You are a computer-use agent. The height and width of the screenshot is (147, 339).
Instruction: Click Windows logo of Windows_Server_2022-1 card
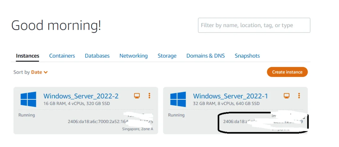click(x=178, y=99)
